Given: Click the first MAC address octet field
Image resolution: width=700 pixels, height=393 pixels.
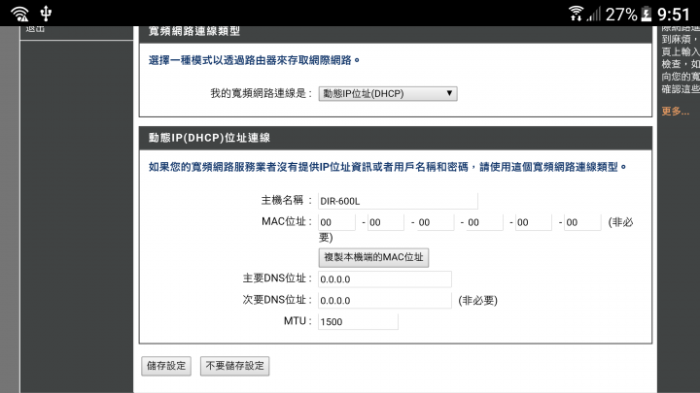Looking at the screenshot, I should pos(336,222).
